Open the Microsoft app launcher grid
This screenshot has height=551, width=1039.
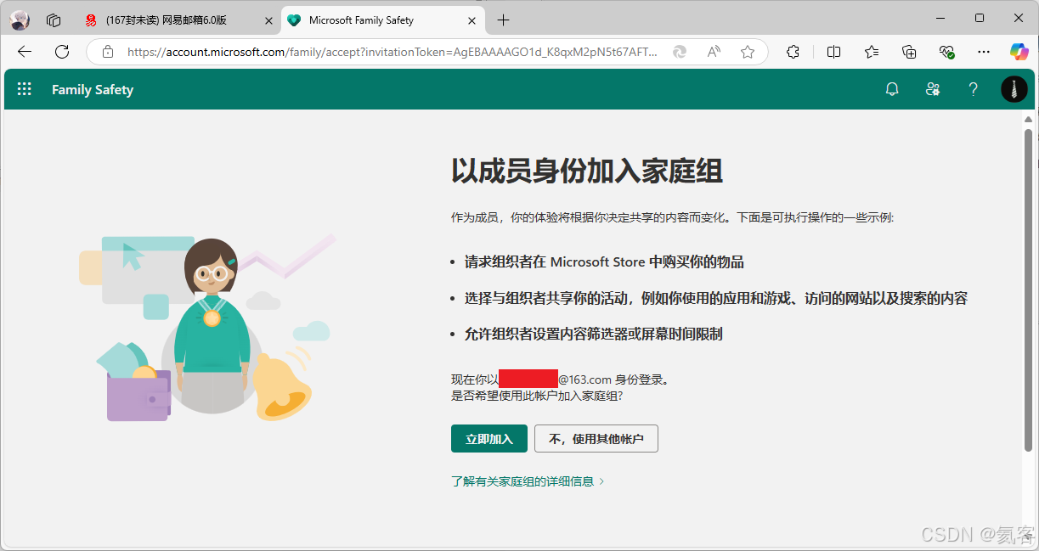tap(25, 89)
